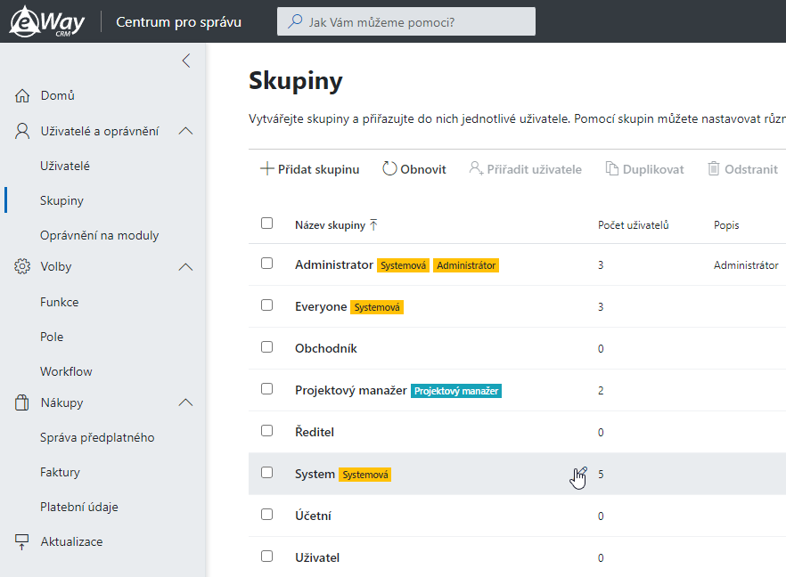
Task: Click the Systemová tag in Everyone row
Action: coord(377,307)
